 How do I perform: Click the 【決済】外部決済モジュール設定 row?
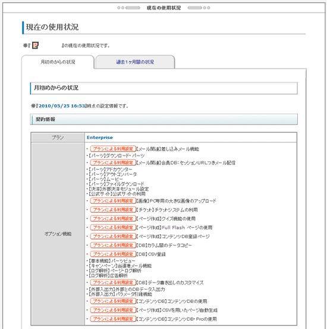[x=118, y=189]
